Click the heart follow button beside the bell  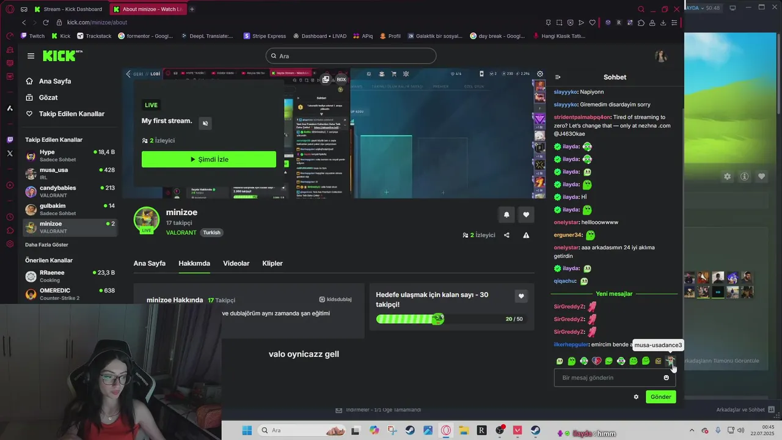(x=526, y=215)
